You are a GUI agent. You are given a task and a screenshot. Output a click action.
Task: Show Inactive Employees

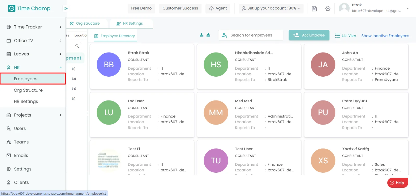click(385, 36)
